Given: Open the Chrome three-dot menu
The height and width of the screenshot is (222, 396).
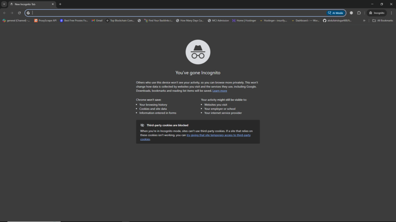Looking at the screenshot, I should [392, 13].
